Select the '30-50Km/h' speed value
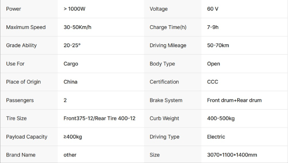 pos(77,27)
